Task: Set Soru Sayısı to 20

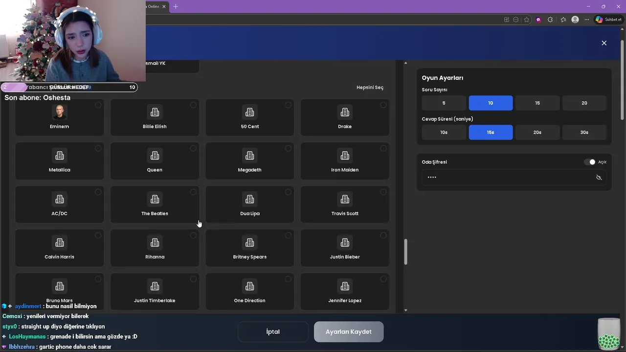Action: tap(584, 103)
